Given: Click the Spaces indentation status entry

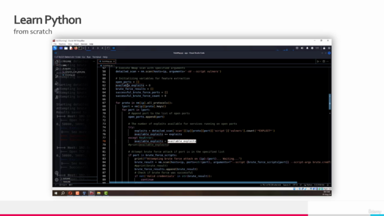Looking at the screenshot, I should coord(287,185).
